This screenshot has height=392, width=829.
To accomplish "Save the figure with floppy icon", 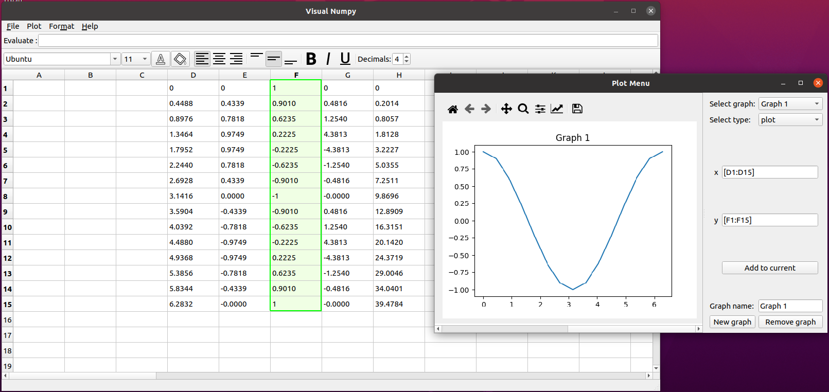I will coord(577,109).
